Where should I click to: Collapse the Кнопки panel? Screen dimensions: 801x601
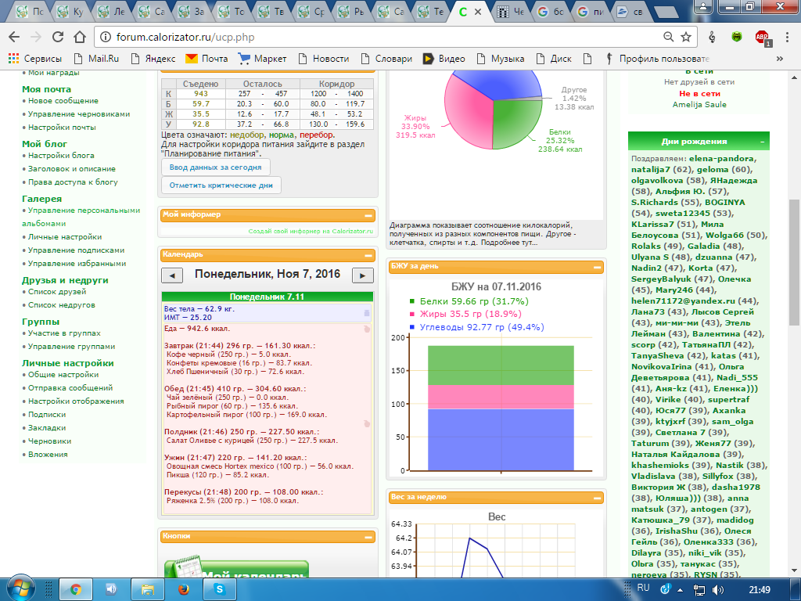[x=368, y=537]
